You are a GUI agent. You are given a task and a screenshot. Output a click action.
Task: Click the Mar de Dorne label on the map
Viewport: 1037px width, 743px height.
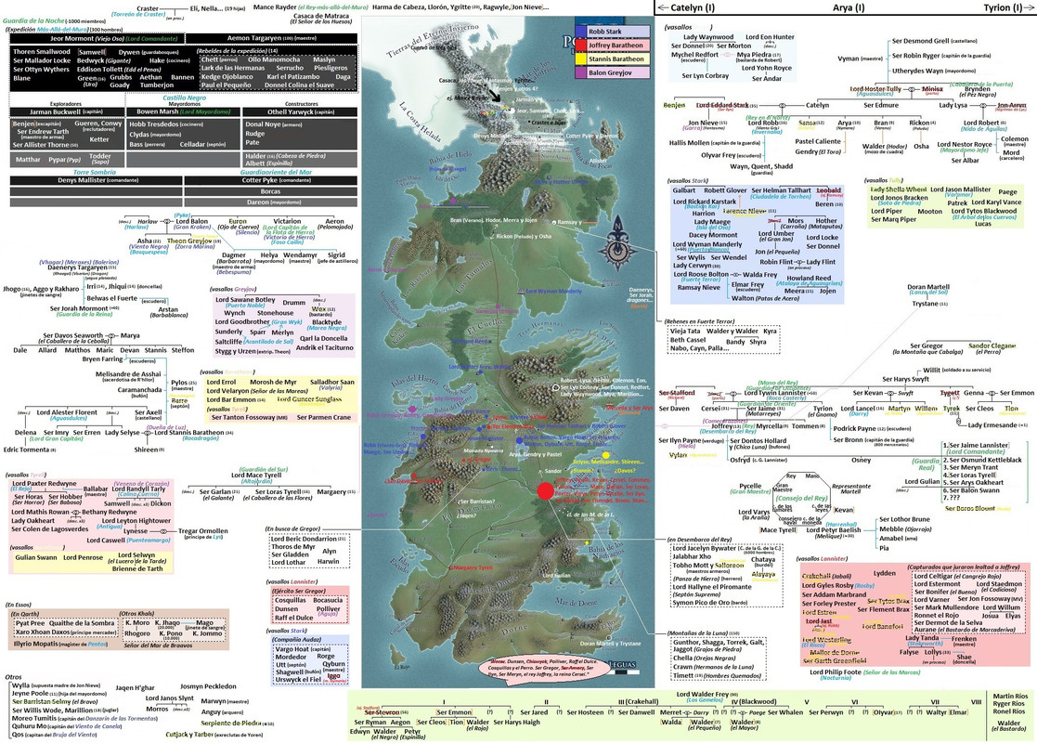[574, 603]
